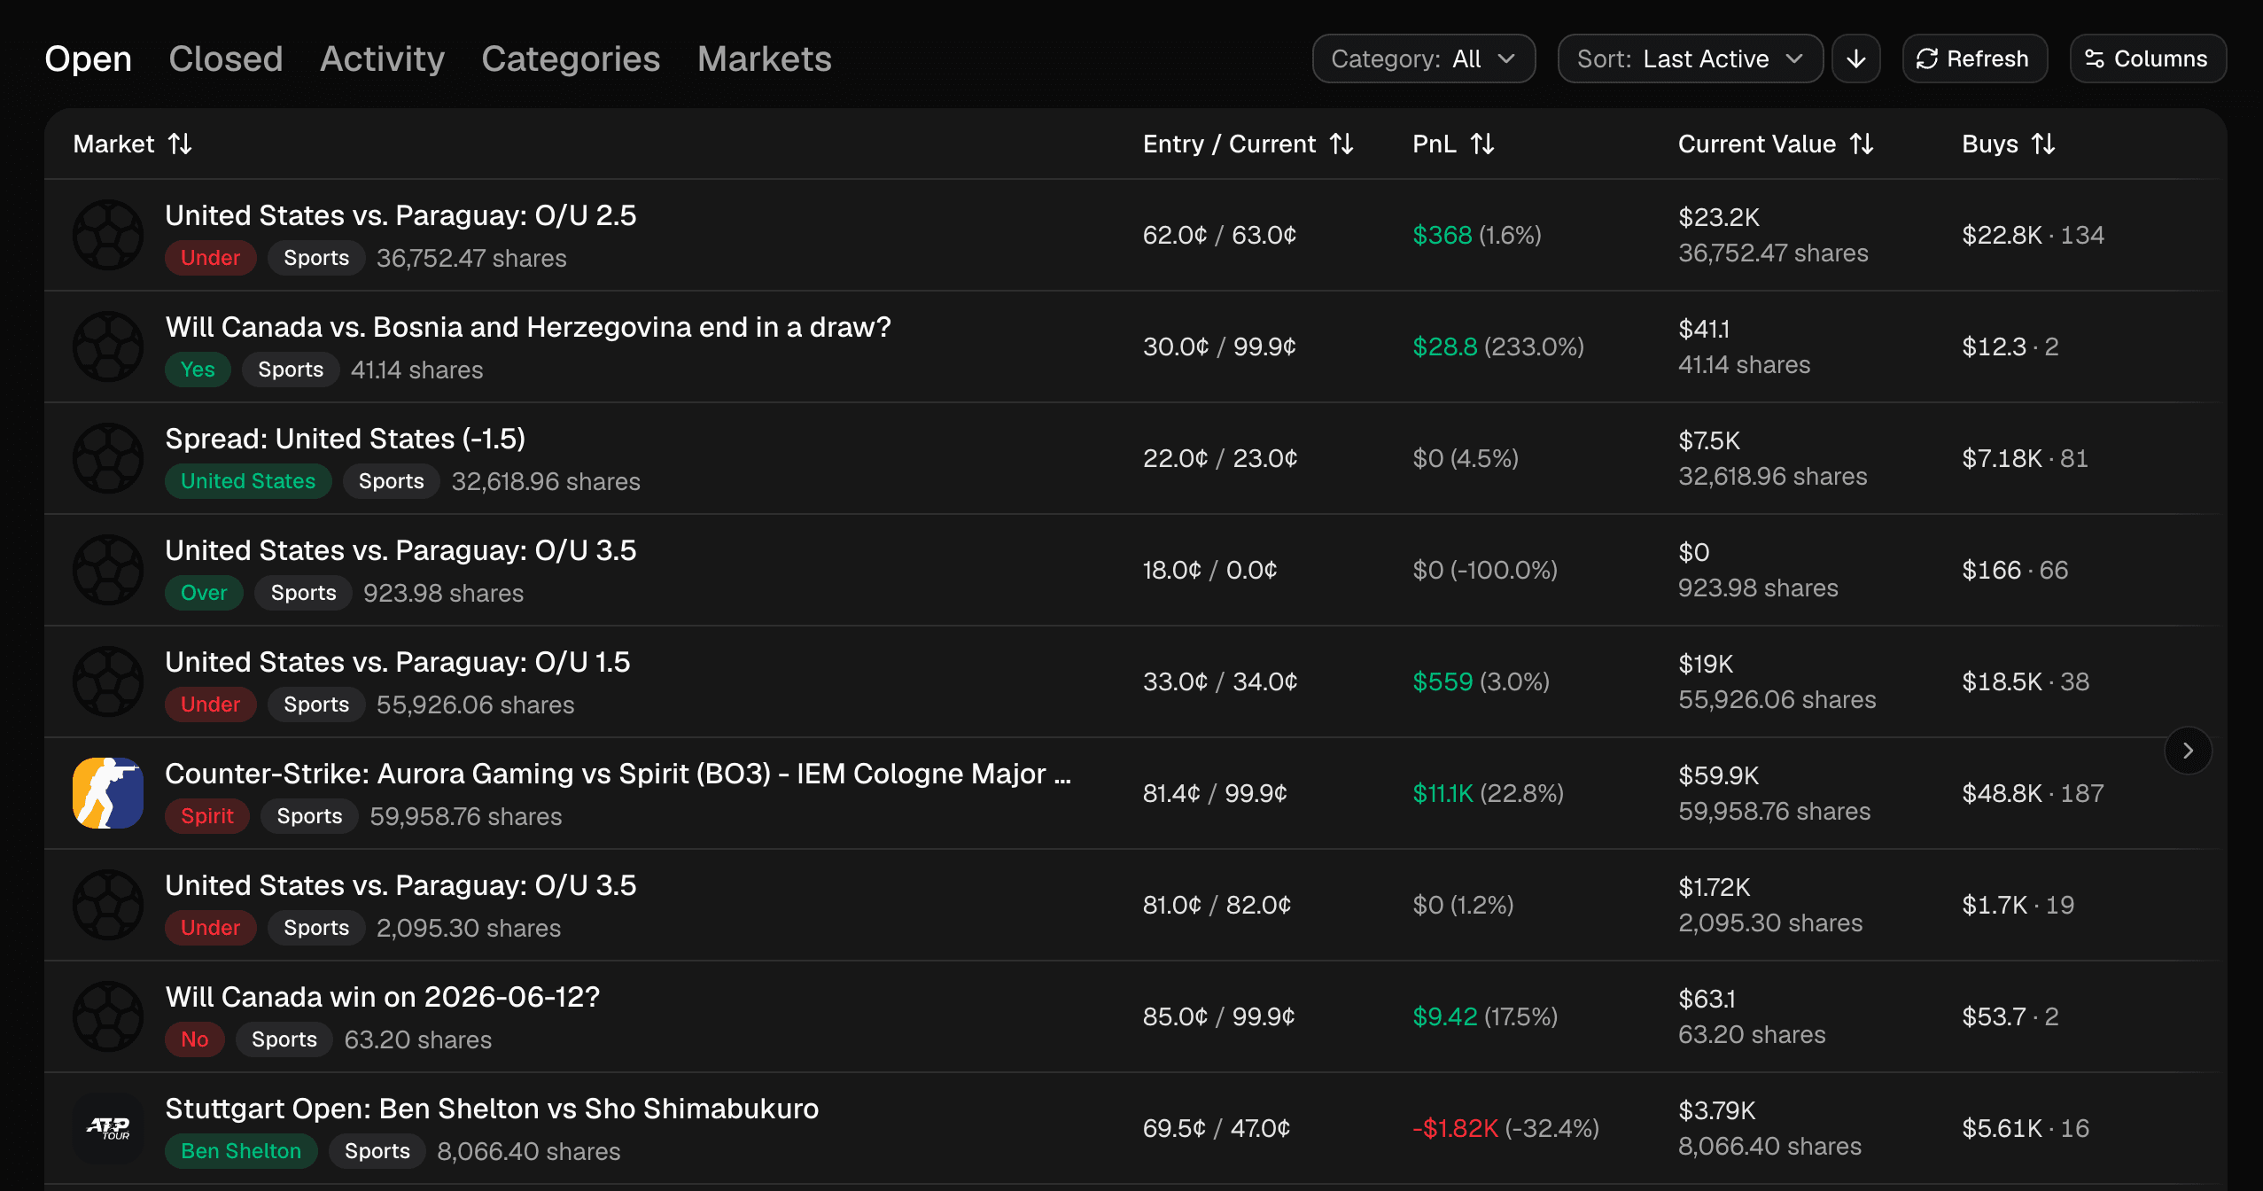Toggle sort direction arrow button
Screen dimensions: 2263x1191
click(x=1855, y=58)
